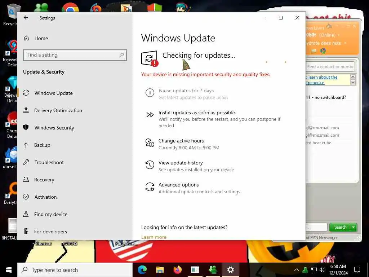Open Advanced options
The height and width of the screenshot is (277, 369).
(179, 185)
